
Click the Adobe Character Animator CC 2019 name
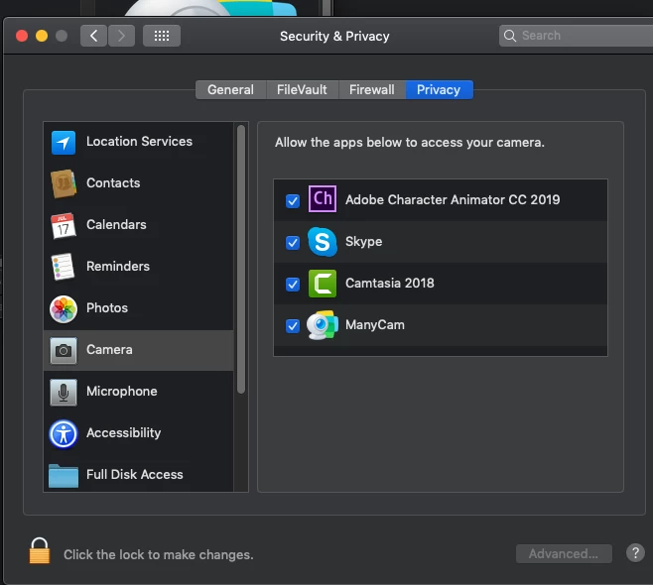tap(453, 199)
